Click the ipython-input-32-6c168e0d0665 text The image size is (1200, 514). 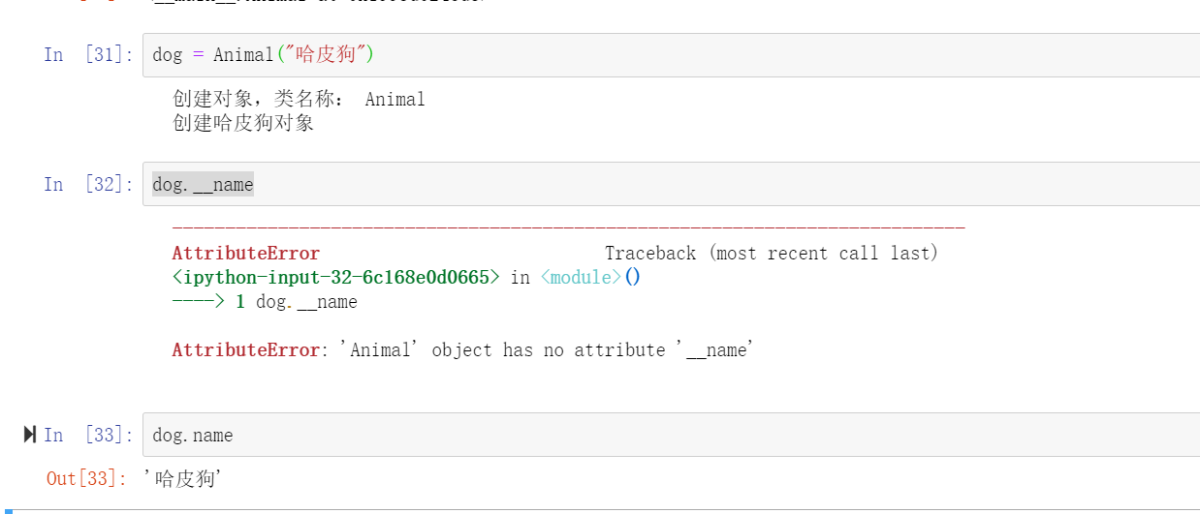pos(336,278)
